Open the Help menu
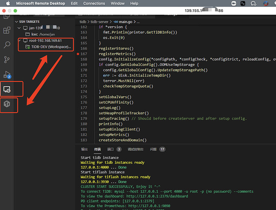 pyautogui.click(x=134, y=3)
